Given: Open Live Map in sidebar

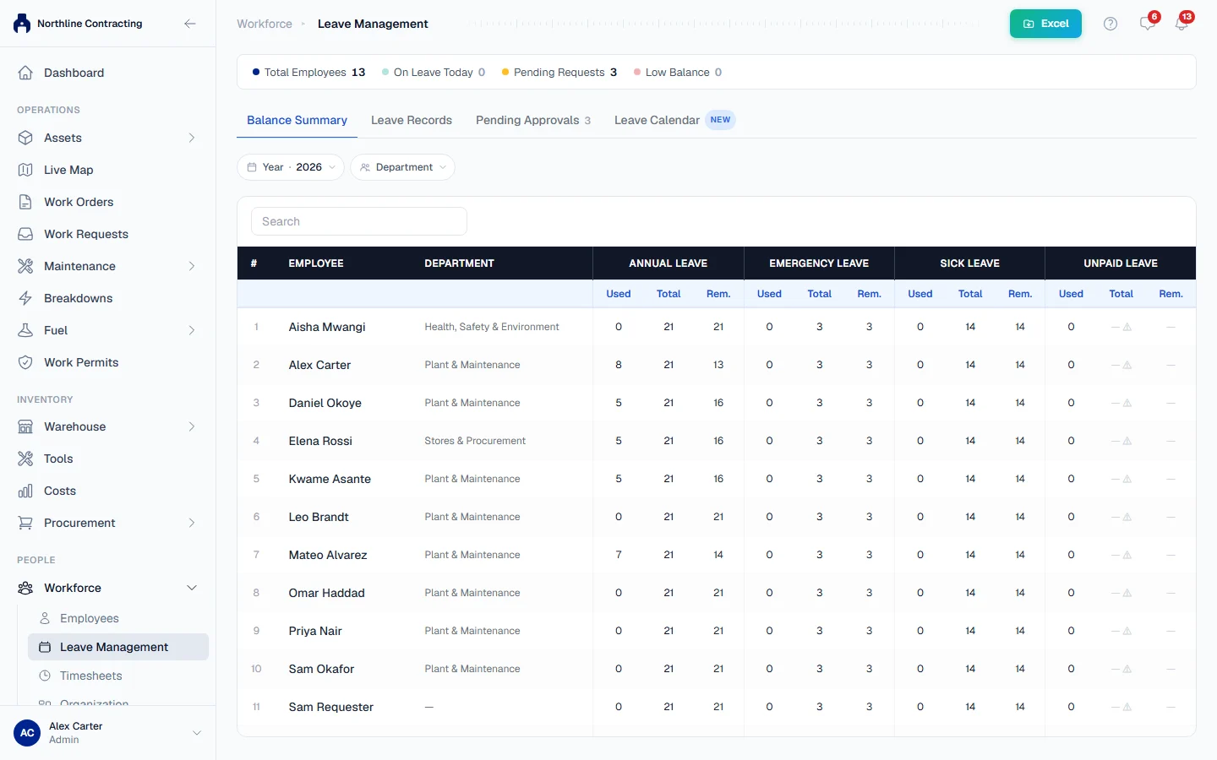Looking at the screenshot, I should tap(108, 170).
